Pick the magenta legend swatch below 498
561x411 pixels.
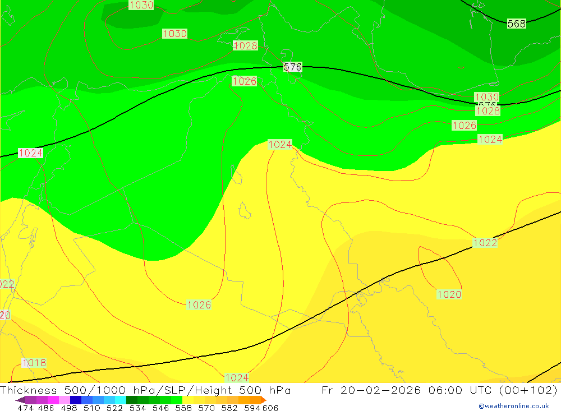53,400
